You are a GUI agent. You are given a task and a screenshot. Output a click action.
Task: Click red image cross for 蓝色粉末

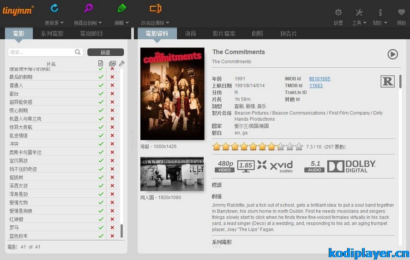point(112,236)
